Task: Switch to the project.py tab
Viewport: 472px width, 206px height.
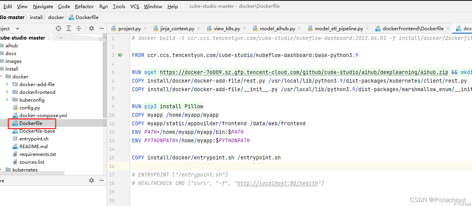Action: (x=129, y=29)
